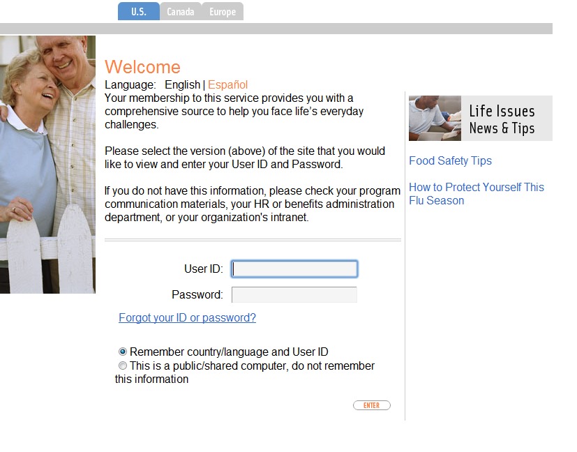The image size is (577, 452).
Task: Open the Canada tab
Action: 180,11
